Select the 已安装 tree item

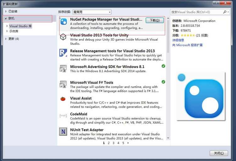(x=13, y=11)
